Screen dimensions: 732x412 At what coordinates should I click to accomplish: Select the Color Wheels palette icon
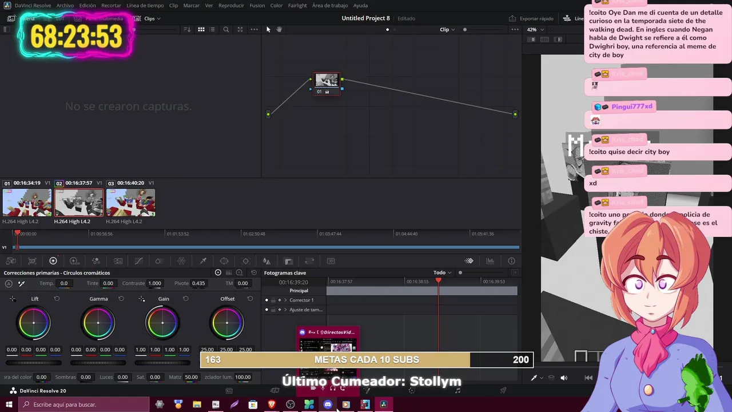(x=53, y=261)
